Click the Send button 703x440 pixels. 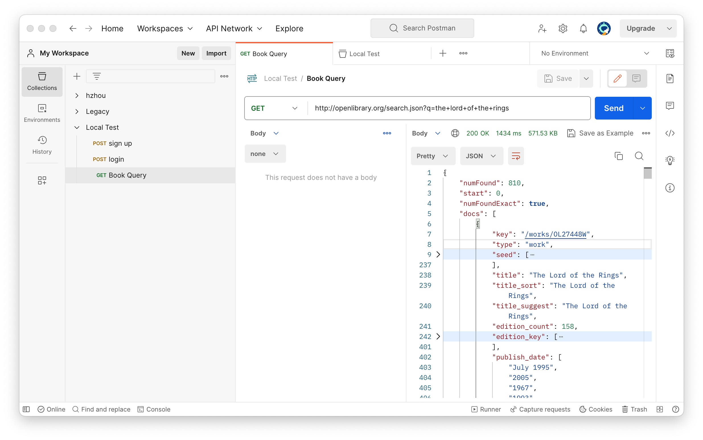[x=614, y=108]
